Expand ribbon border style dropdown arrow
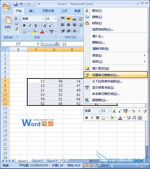This screenshot has height=169, width=150. tap(28, 31)
